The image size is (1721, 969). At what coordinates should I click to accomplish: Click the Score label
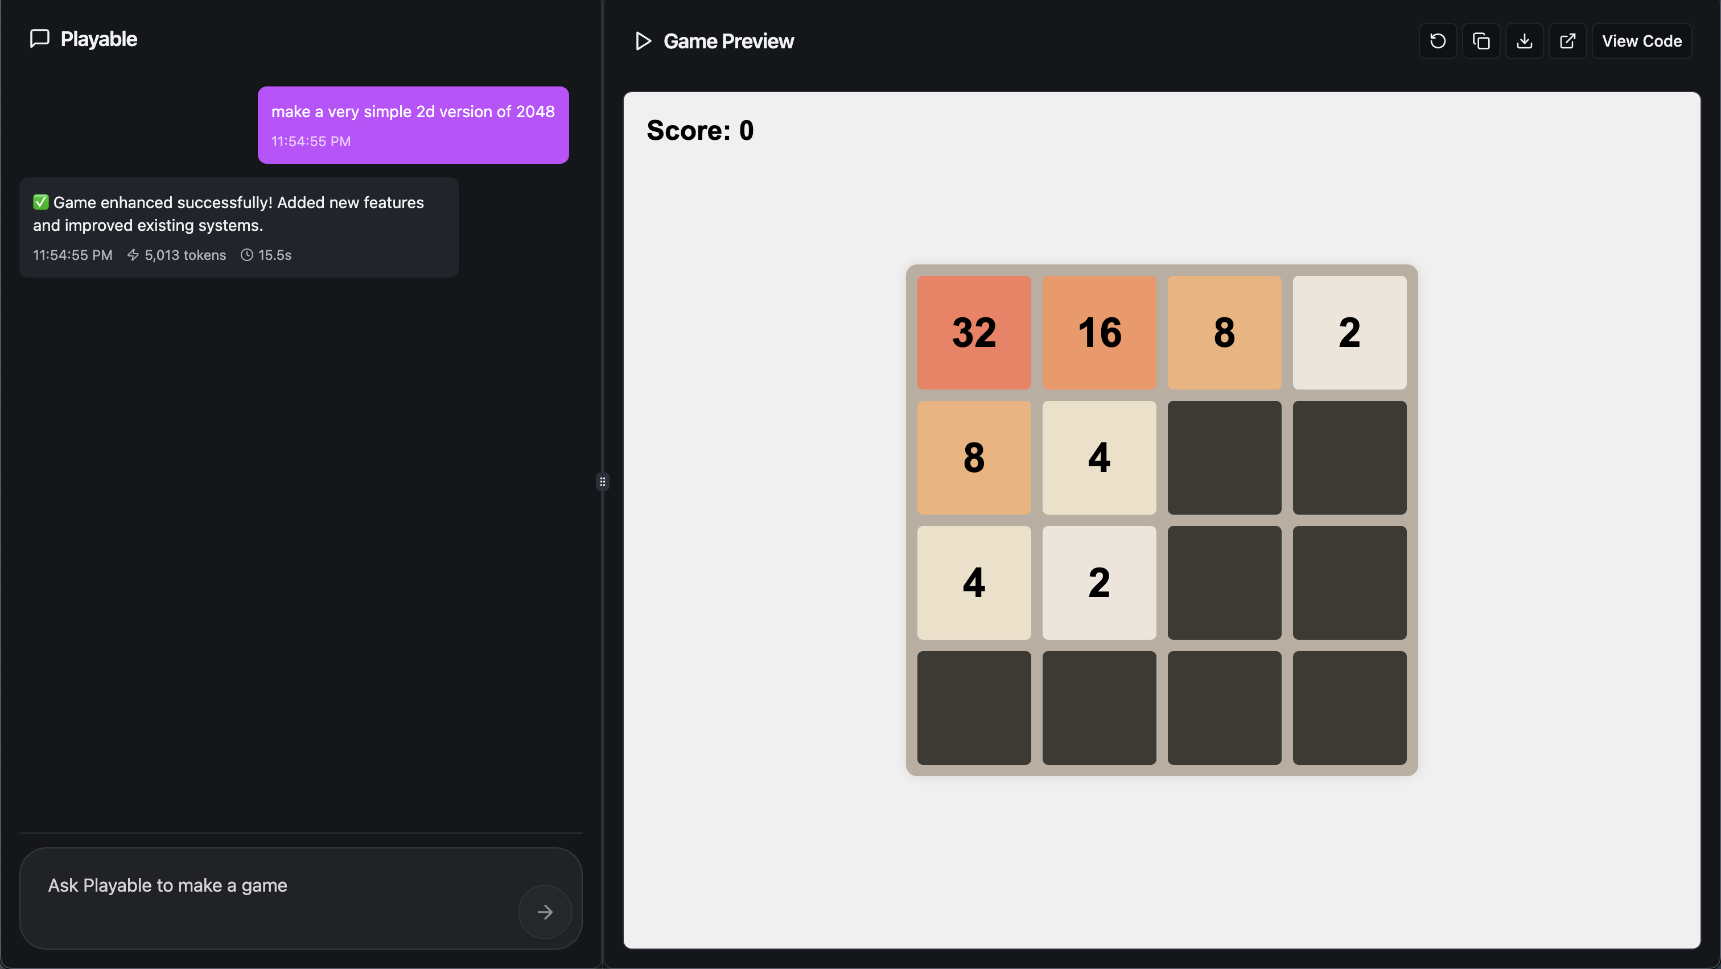(x=699, y=130)
